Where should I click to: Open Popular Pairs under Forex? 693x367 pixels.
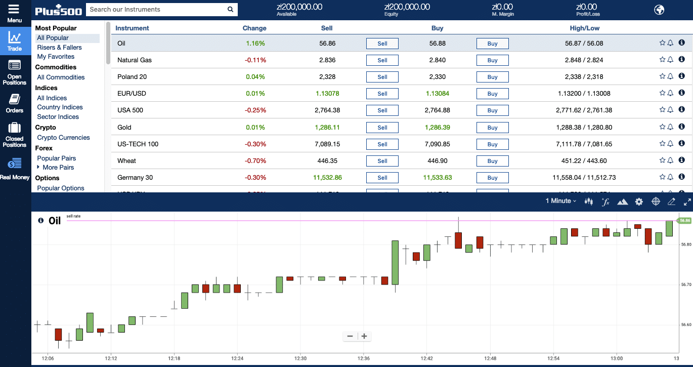coord(56,158)
